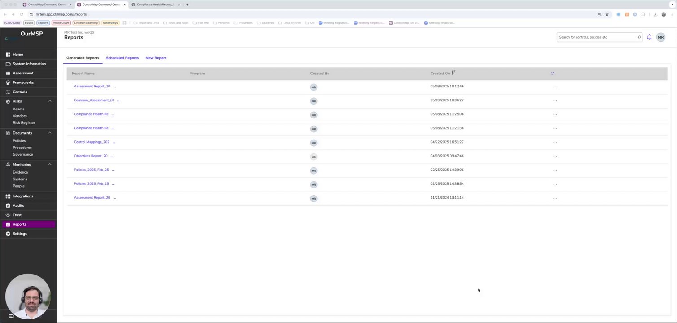Go to Risk Register in sidebar

tap(24, 122)
